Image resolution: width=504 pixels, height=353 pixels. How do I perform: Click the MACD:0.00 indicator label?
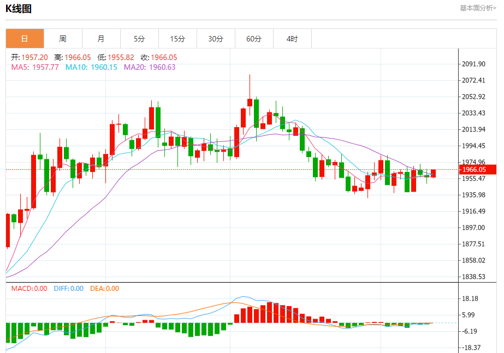click(29, 289)
